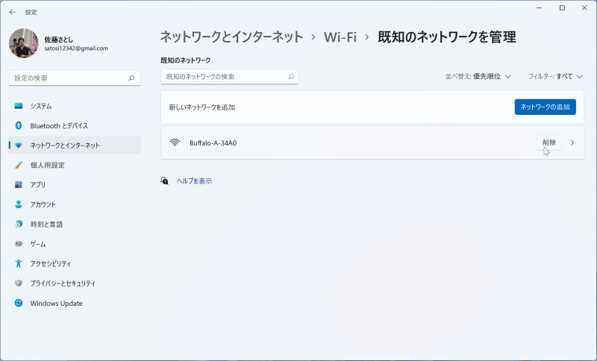Click the back arrow in title bar
Viewport: 597px width, 361px height.
click(12, 12)
